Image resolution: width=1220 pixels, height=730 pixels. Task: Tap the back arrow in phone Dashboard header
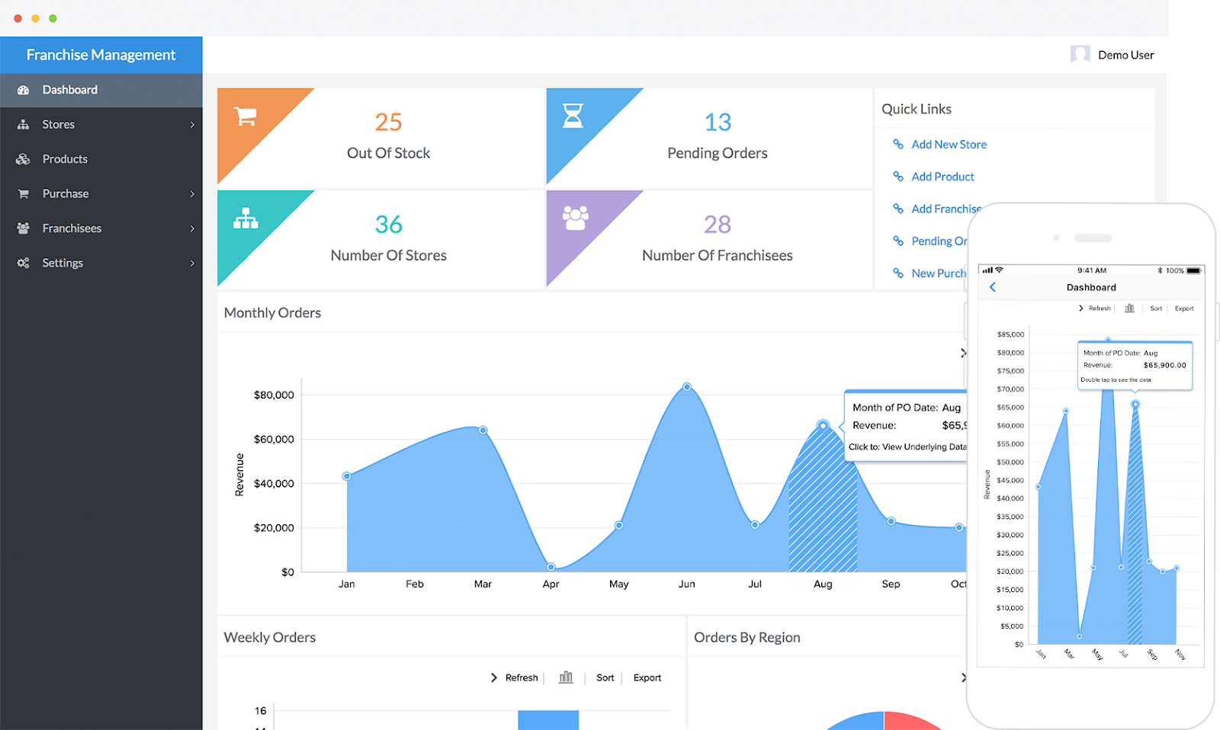tap(992, 287)
